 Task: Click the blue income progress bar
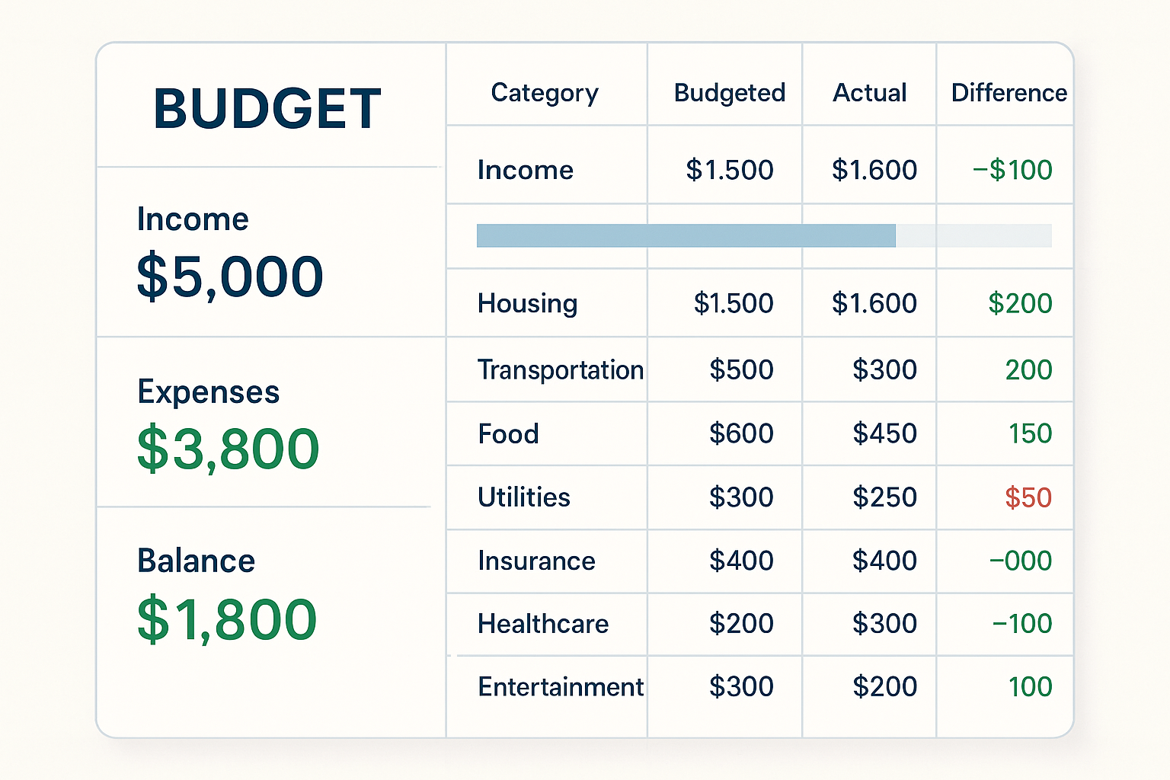point(686,235)
